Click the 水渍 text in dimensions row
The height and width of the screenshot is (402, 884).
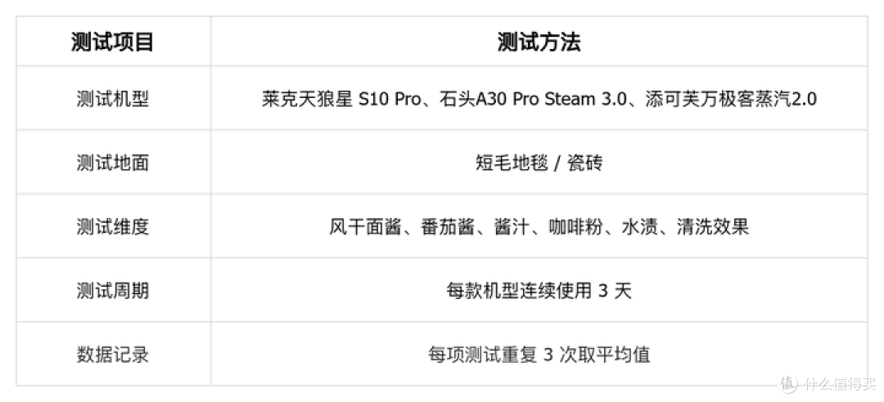tap(639, 227)
